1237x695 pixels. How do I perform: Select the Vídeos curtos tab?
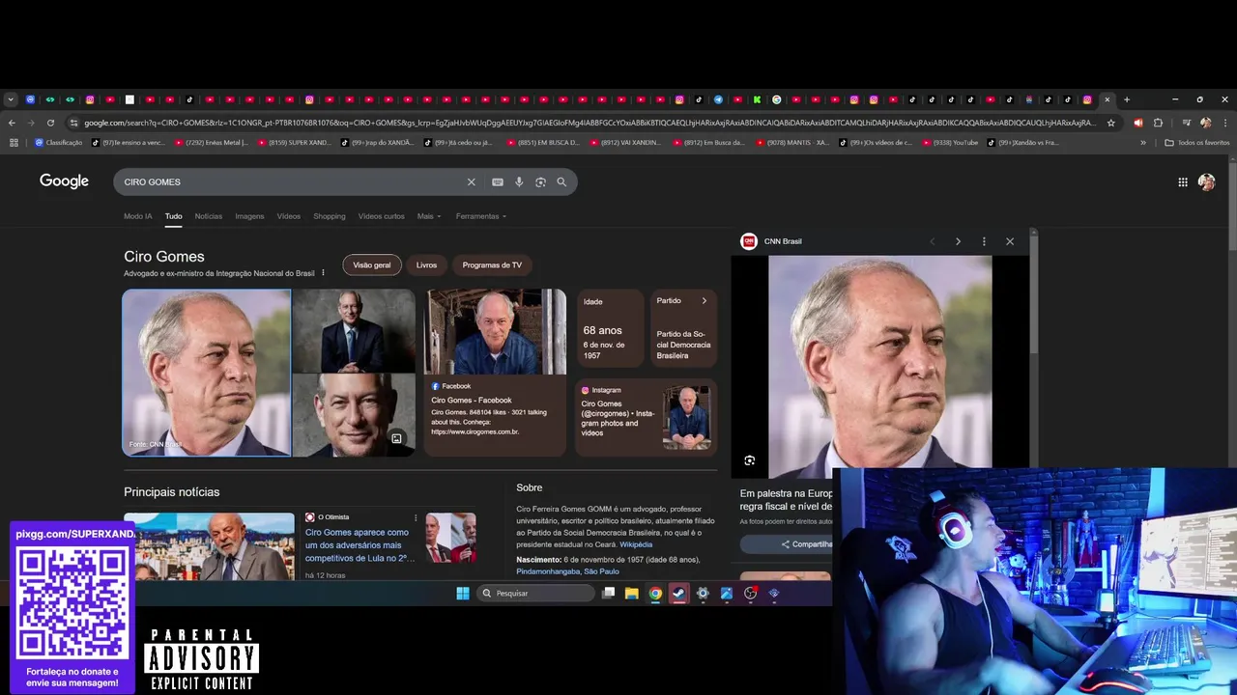click(381, 216)
